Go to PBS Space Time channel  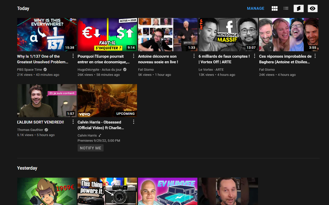30,69
